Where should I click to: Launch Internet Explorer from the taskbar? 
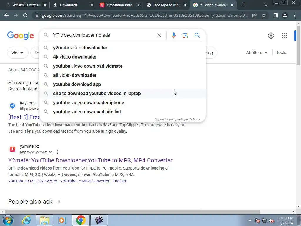(x=26, y=220)
